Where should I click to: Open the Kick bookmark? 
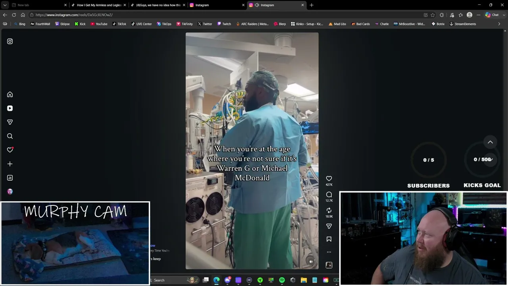(80, 24)
